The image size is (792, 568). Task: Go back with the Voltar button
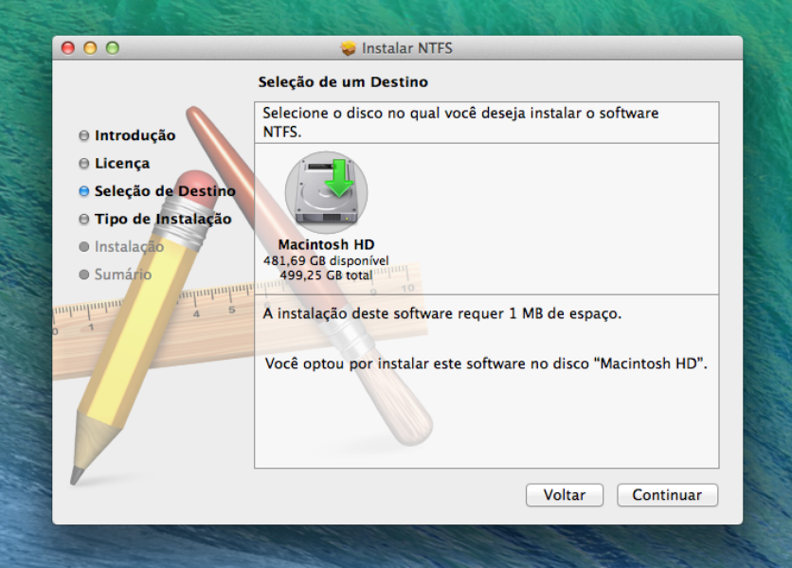coord(565,495)
